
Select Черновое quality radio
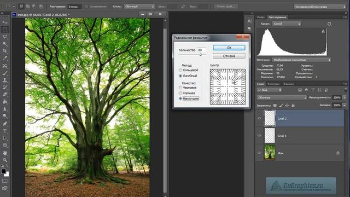(x=180, y=88)
